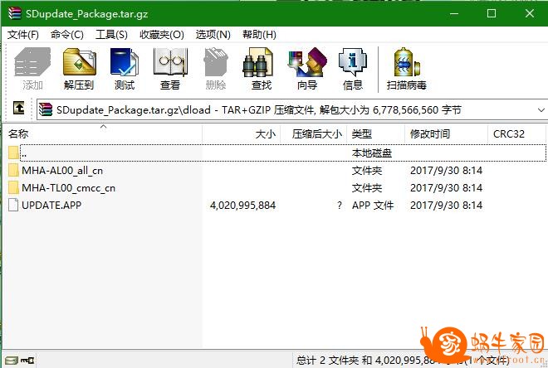Image resolution: width=548 pixels, height=368 pixels.
Task: Select the MHA-AL00_all_cn folder name
Action: coord(62,171)
